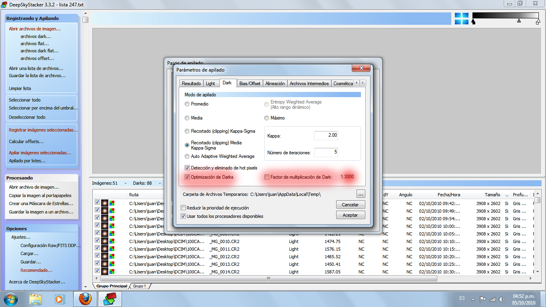Screen dimensions: 546x307
Task: Click the RGB Bayer icon of _MG_0011.CR2 row
Action: pos(112,249)
